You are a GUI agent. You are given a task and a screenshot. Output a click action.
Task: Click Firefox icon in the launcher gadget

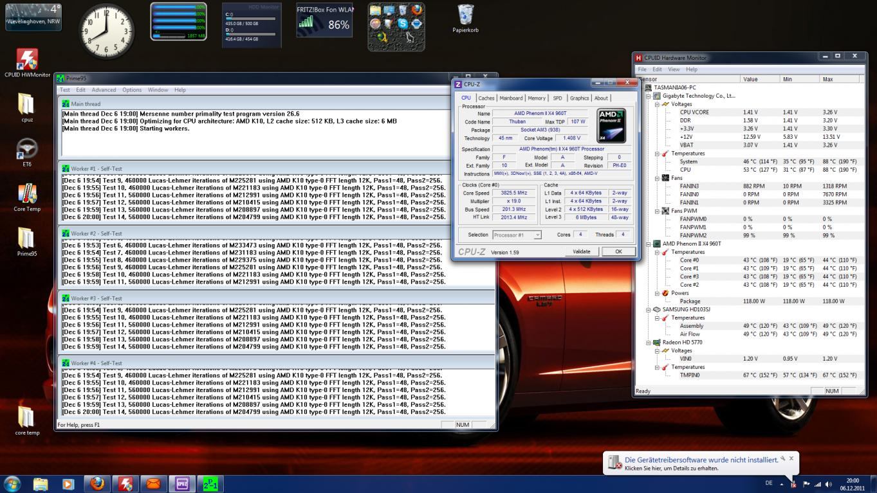coord(417,10)
